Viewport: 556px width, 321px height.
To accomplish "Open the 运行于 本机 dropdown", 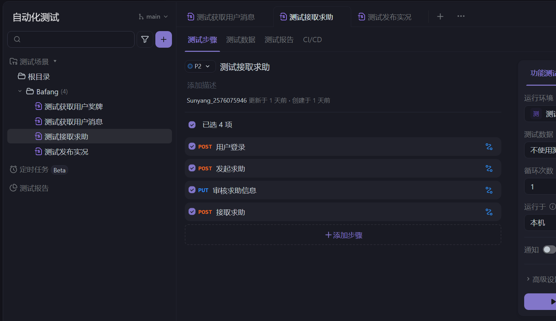I will pos(540,223).
